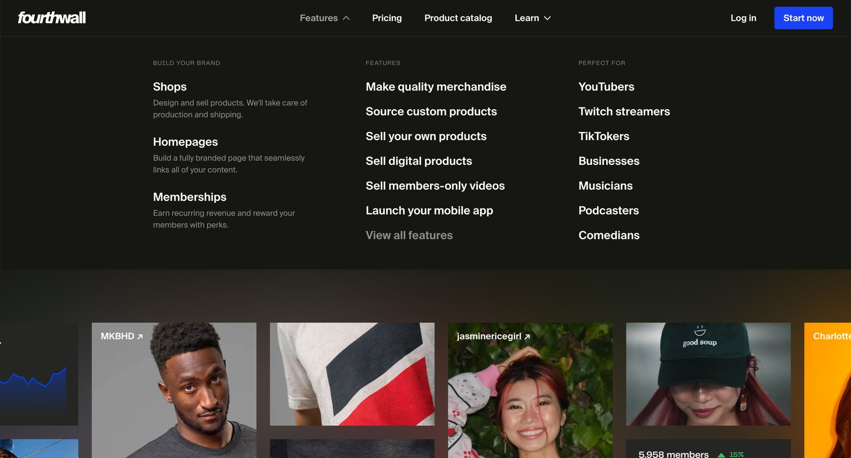Select Make quality merchandise
Screen dimensions: 851x458
(x=436, y=87)
